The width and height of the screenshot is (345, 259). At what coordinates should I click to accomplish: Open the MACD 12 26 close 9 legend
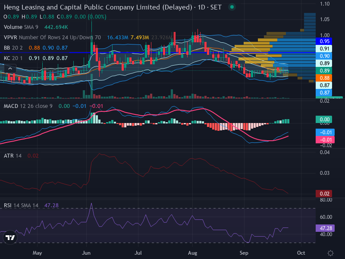click(x=28, y=106)
